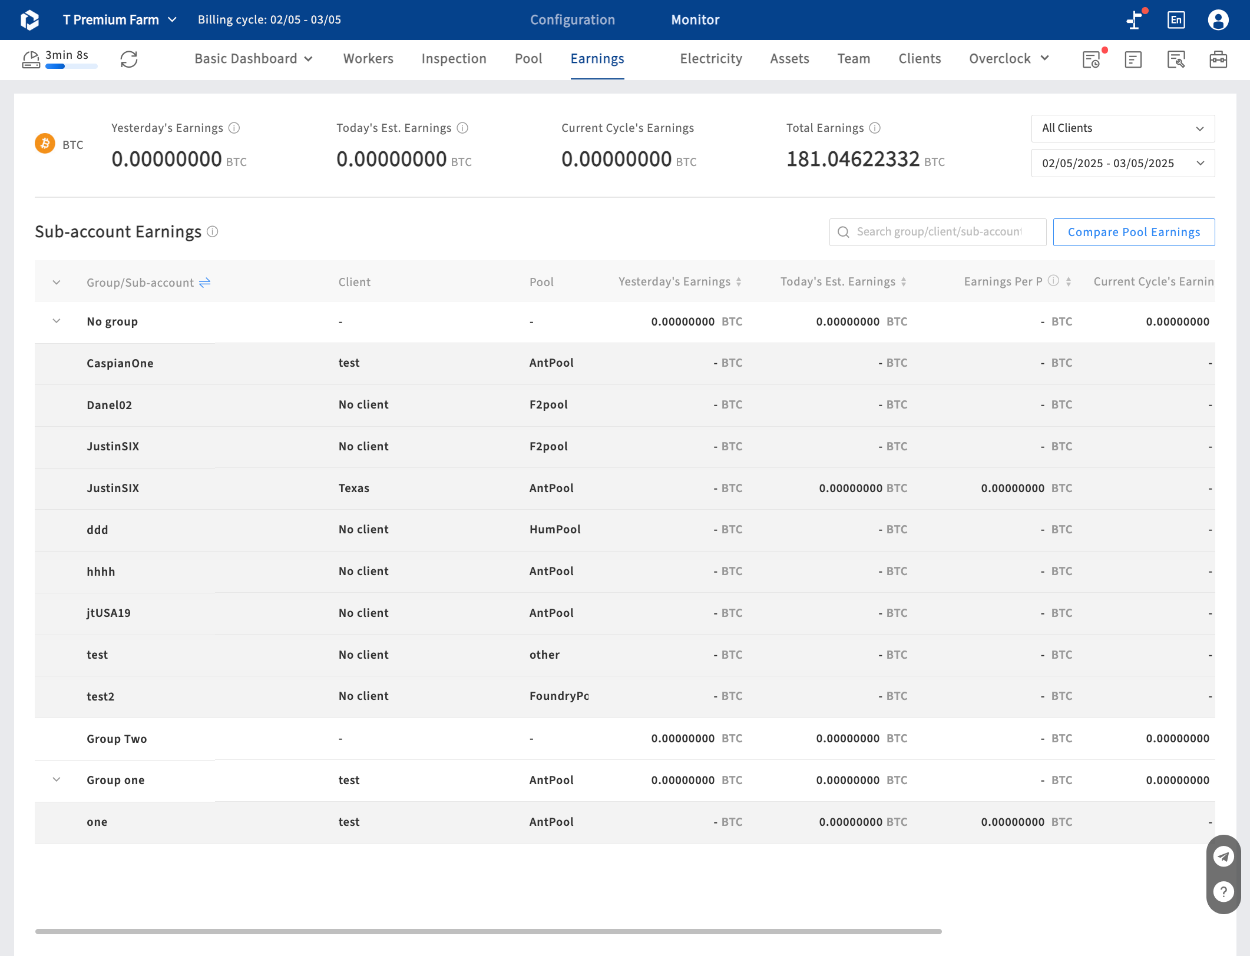The height and width of the screenshot is (956, 1250).
Task: Switch language with the En icon
Action: click(x=1176, y=20)
